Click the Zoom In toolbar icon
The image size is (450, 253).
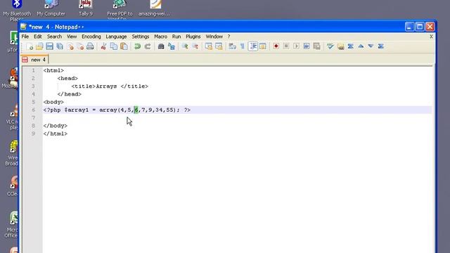pyautogui.click(x=185, y=46)
